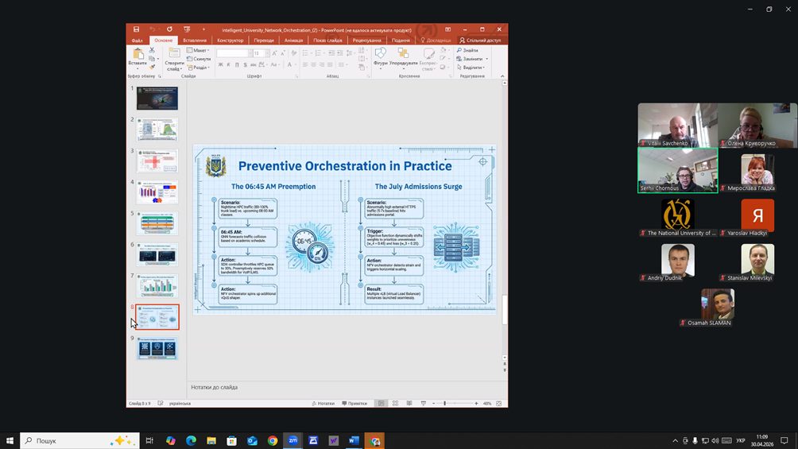This screenshot has width=798, height=449.
Task: Open the Анімація ribbon tab
Action: click(293, 41)
